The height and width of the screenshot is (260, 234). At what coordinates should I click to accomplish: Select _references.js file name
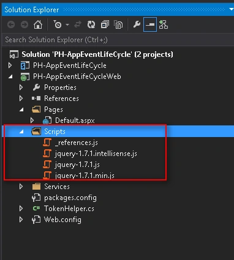click(x=77, y=143)
